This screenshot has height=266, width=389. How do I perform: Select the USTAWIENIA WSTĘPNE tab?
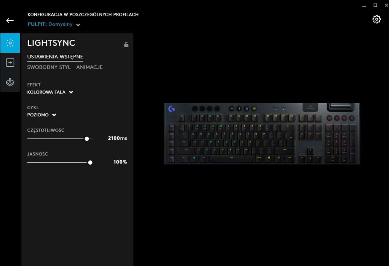coord(55,57)
